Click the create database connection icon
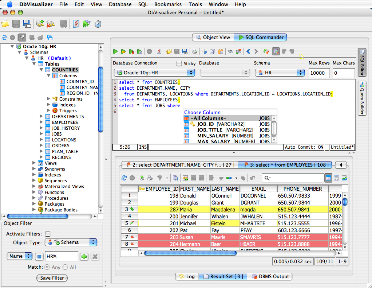The height and width of the screenshot is (288, 372). click(40, 24)
